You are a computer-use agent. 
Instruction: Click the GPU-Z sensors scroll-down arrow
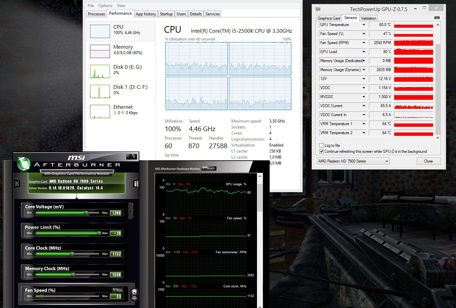click(x=438, y=137)
